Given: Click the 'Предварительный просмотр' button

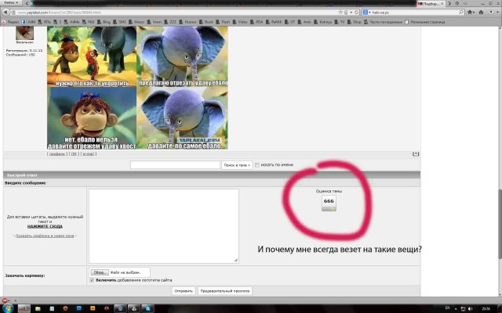Looking at the screenshot, I should click(225, 291).
